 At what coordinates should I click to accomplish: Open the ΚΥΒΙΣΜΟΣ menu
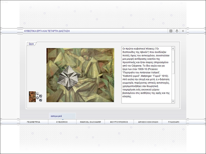pos(62,122)
